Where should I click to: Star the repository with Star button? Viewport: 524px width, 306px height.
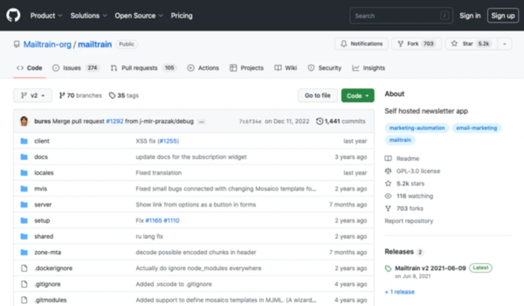tap(472, 44)
